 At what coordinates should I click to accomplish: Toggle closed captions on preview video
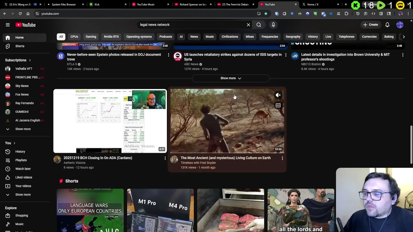click(278, 105)
